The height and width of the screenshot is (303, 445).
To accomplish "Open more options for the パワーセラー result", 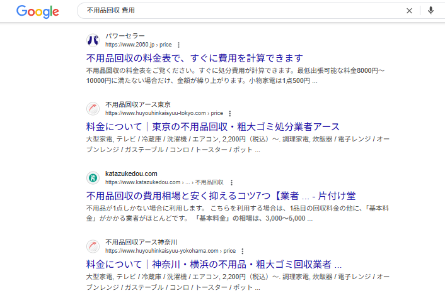I will (x=178, y=45).
